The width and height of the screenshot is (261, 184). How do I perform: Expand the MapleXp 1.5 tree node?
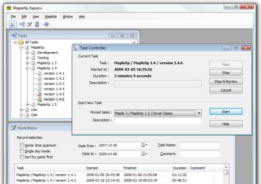pos(27,105)
